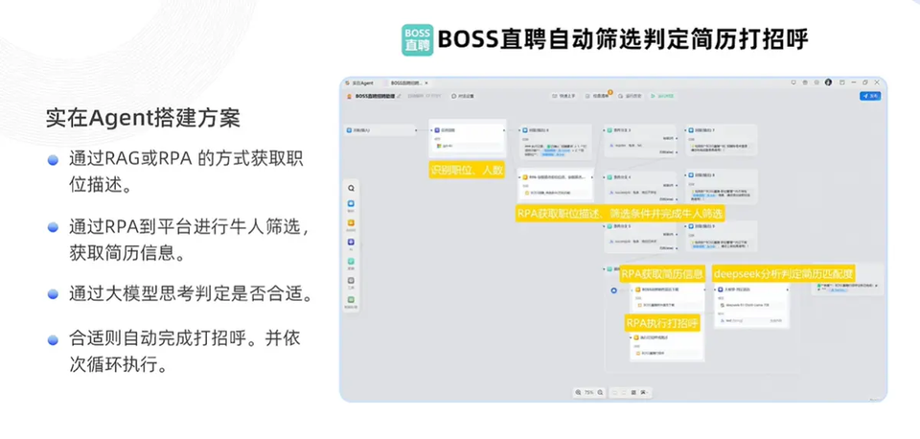This screenshot has width=920, height=439.
Task: Open 运行历史 run history
Action: point(631,96)
